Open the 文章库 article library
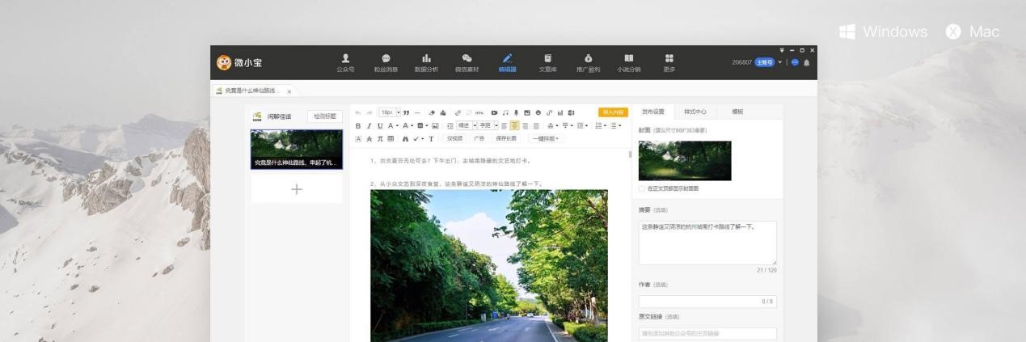The image size is (1026, 342). click(x=547, y=62)
